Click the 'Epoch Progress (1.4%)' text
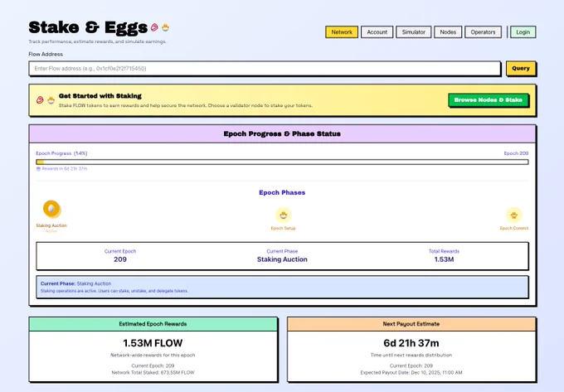Screen dimensions: 564x392 click(x=61, y=153)
